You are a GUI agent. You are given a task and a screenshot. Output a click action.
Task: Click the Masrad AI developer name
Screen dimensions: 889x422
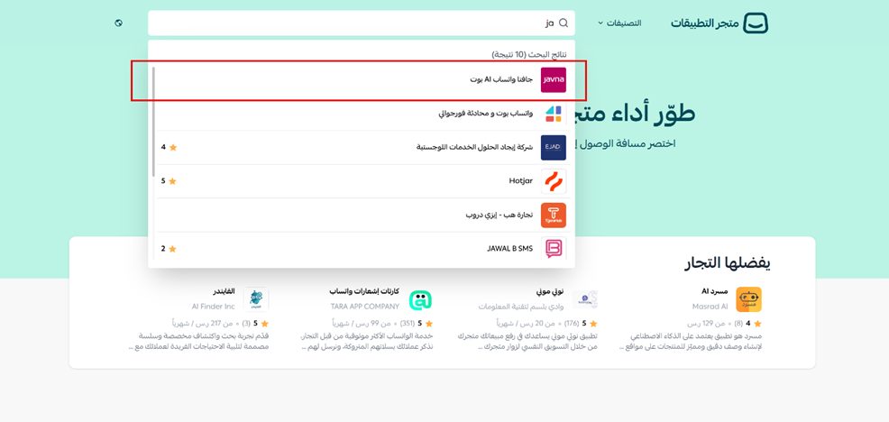click(710, 307)
